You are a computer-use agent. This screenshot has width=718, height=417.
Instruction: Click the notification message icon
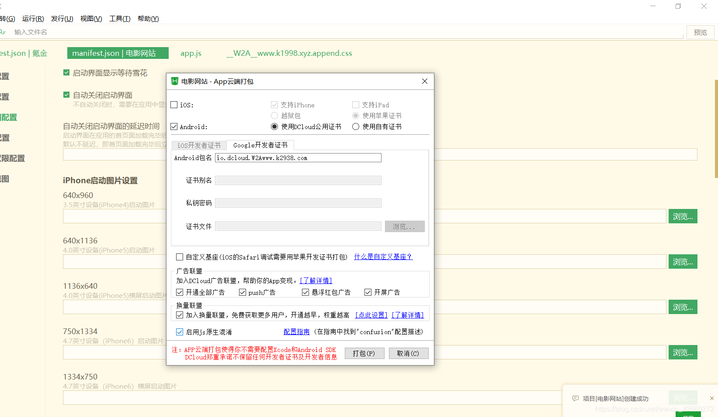(575, 398)
